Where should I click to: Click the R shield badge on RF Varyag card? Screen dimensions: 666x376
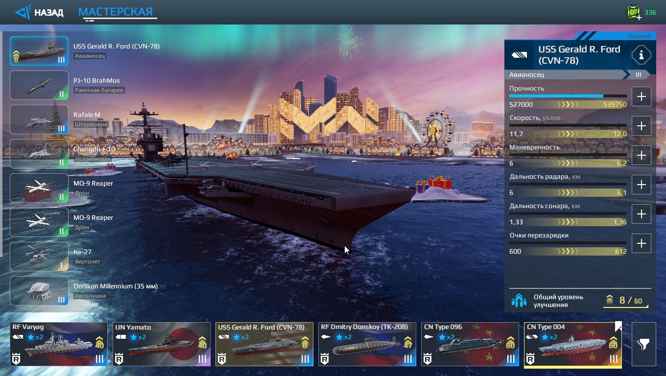pyautogui.click(x=16, y=359)
